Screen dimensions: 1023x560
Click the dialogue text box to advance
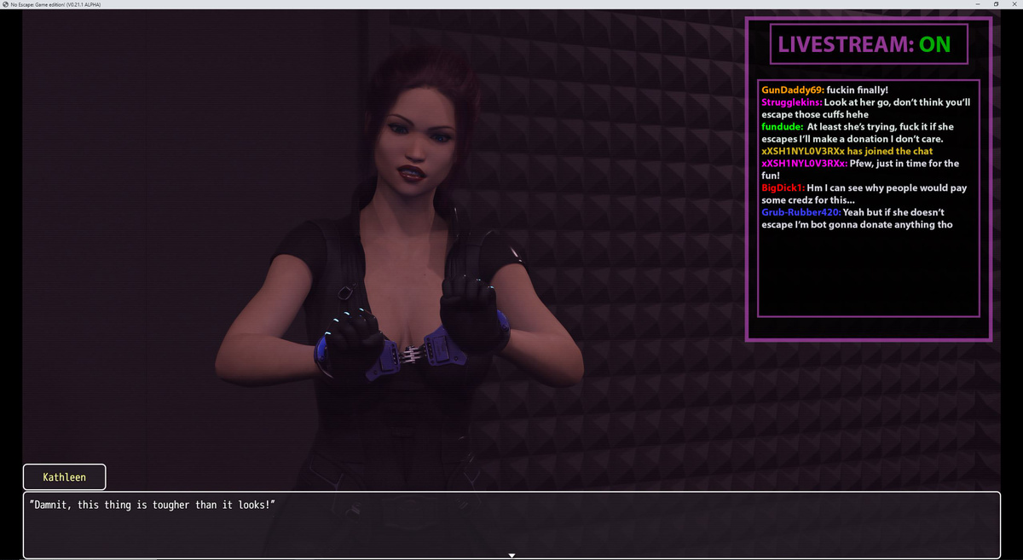(511, 525)
